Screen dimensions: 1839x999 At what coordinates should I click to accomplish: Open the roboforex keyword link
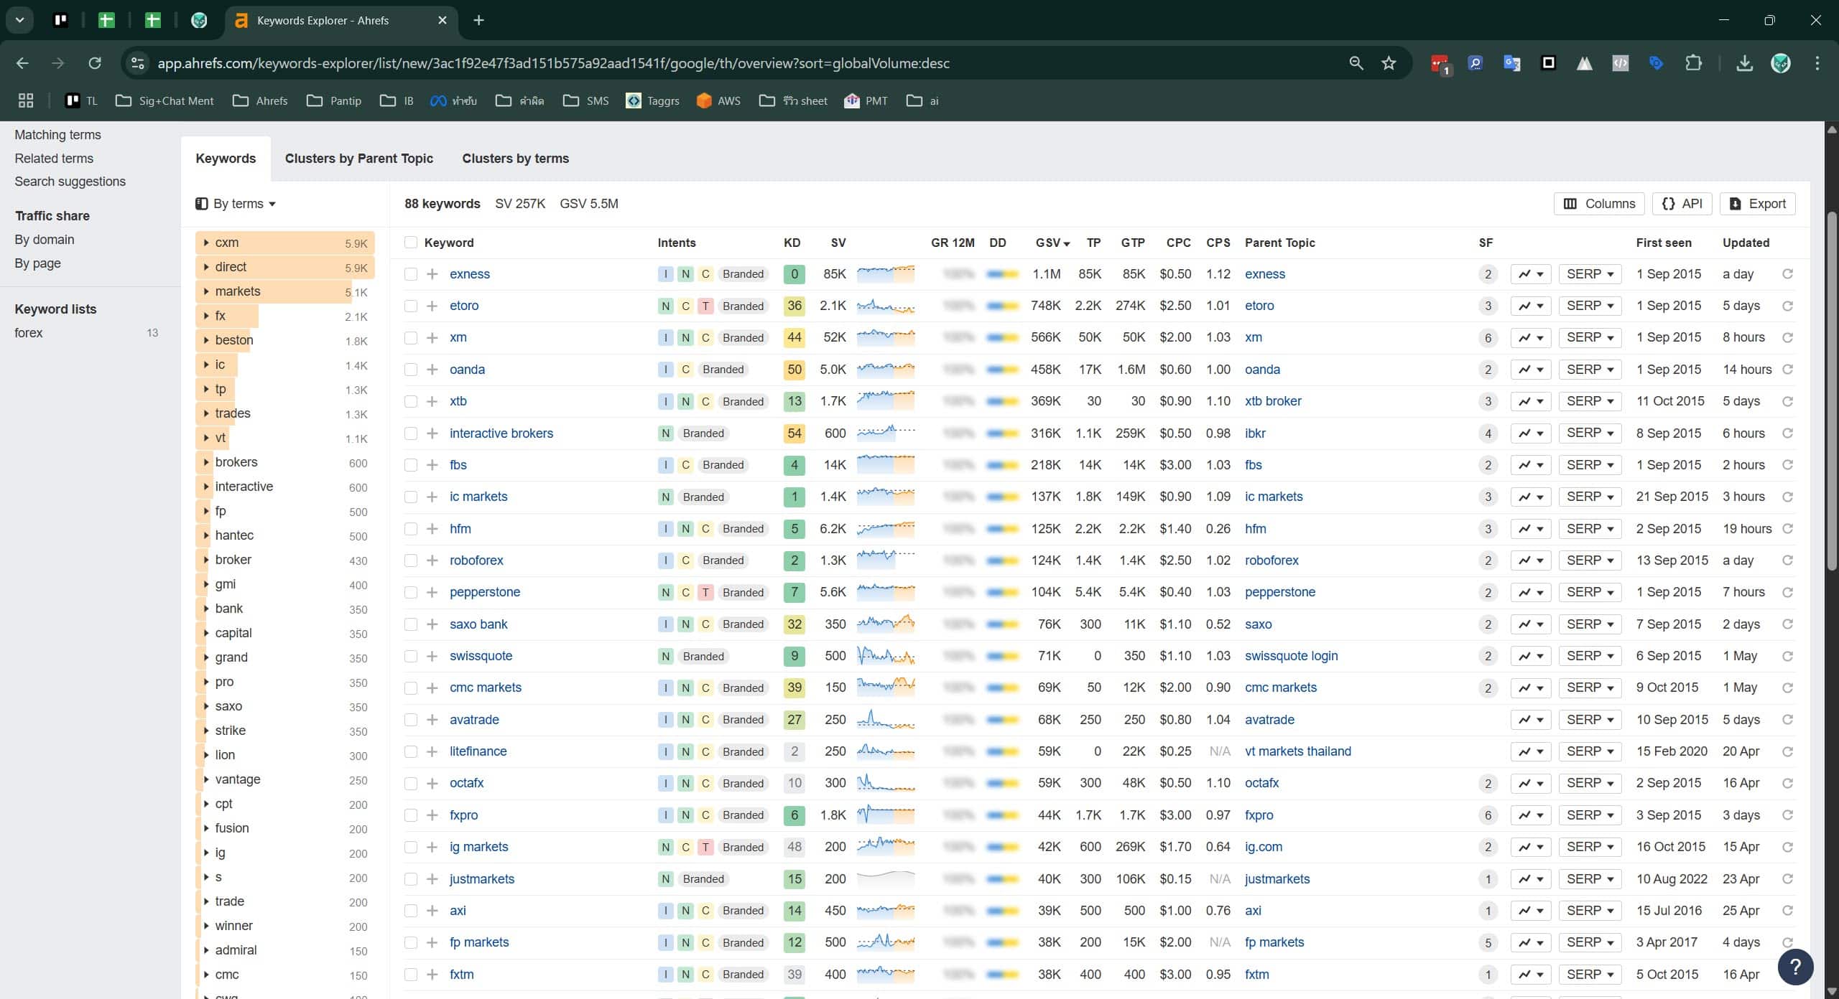(476, 561)
